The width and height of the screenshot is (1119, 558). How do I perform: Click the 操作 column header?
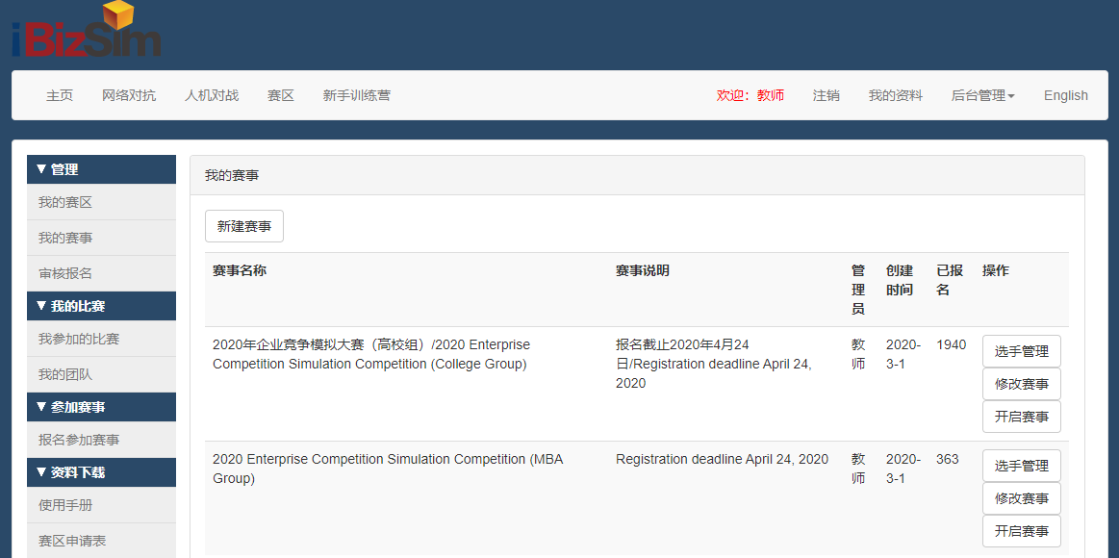point(996,271)
